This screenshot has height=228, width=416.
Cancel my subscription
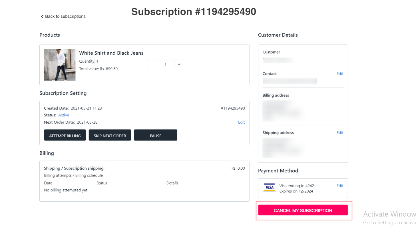click(x=303, y=210)
